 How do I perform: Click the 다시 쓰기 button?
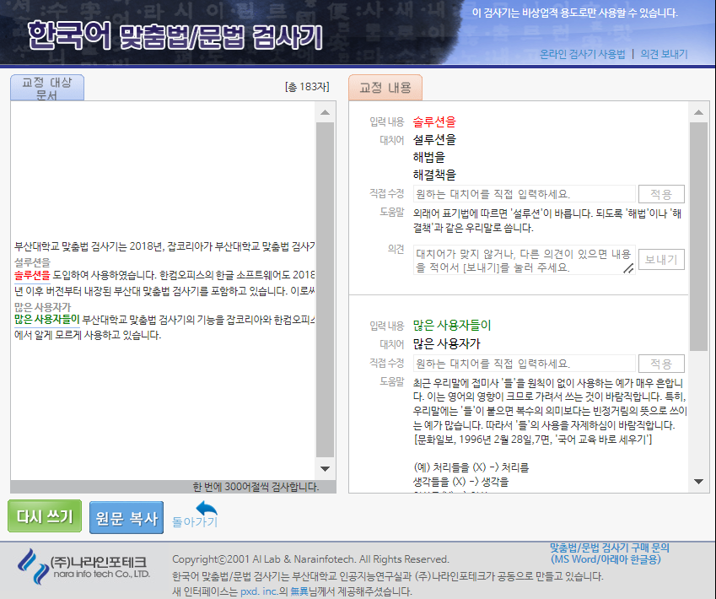pos(45,516)
